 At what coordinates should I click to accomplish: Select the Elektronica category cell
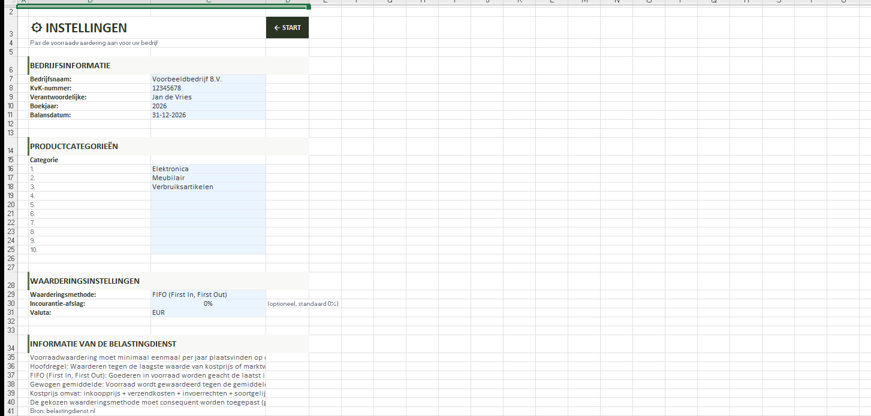pyautogui.click(x=207, y=169)
